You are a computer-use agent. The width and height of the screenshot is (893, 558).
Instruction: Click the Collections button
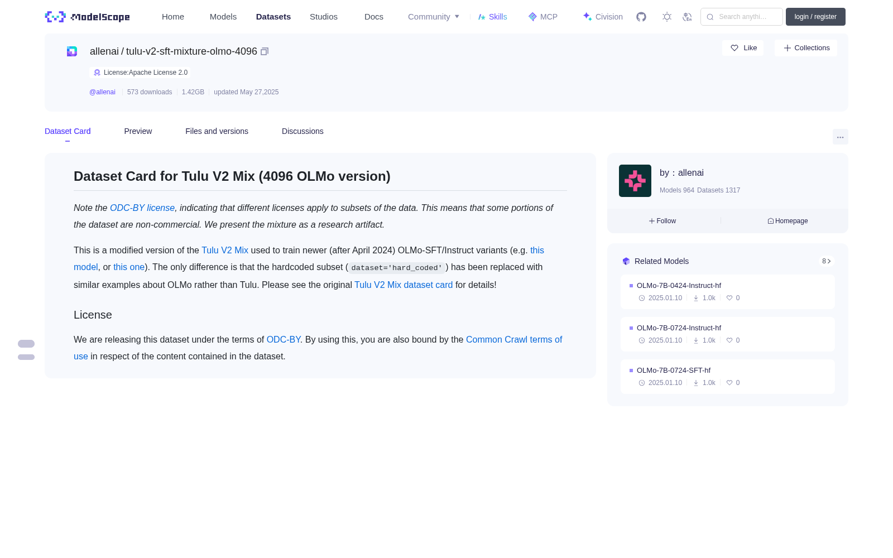pyautogui.click(x=806, y=48)
